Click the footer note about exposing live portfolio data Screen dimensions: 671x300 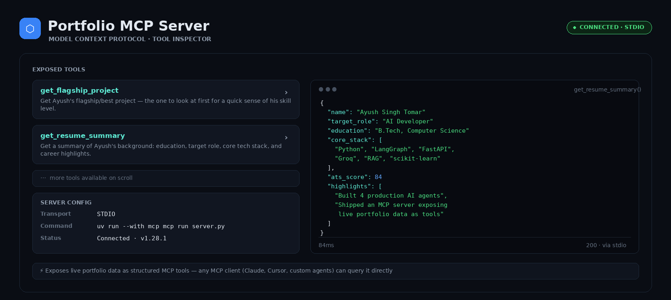click(335, 271)
